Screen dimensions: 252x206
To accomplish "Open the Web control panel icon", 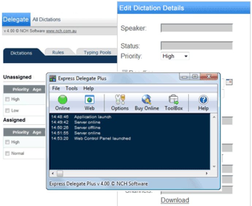I will pyautogui.click(x=89, y=103).
